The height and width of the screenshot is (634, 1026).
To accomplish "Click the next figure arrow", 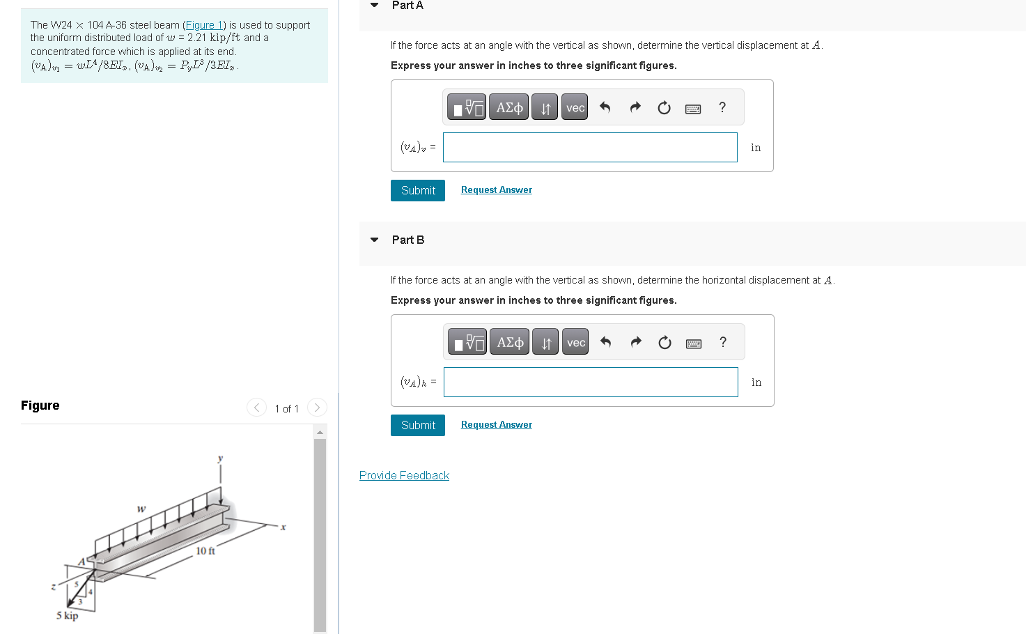I will click(317, 407).
